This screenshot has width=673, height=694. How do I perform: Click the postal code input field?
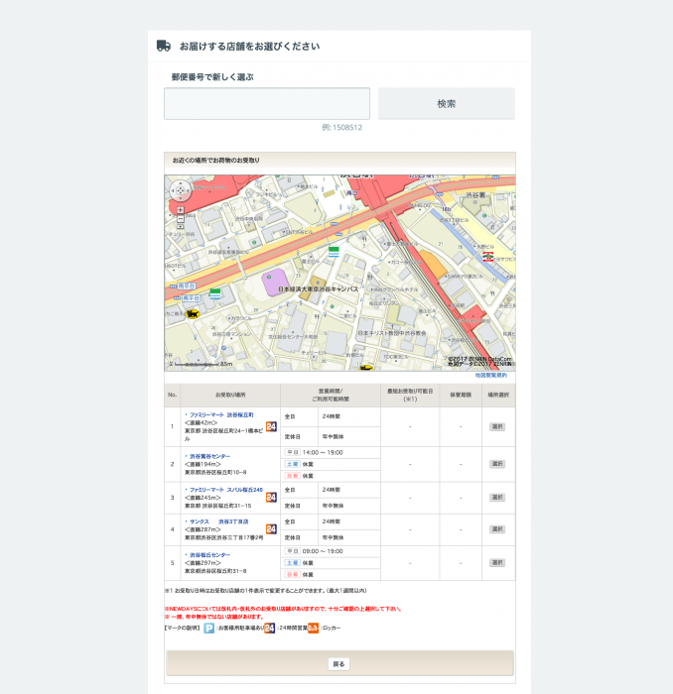point(267,103)
